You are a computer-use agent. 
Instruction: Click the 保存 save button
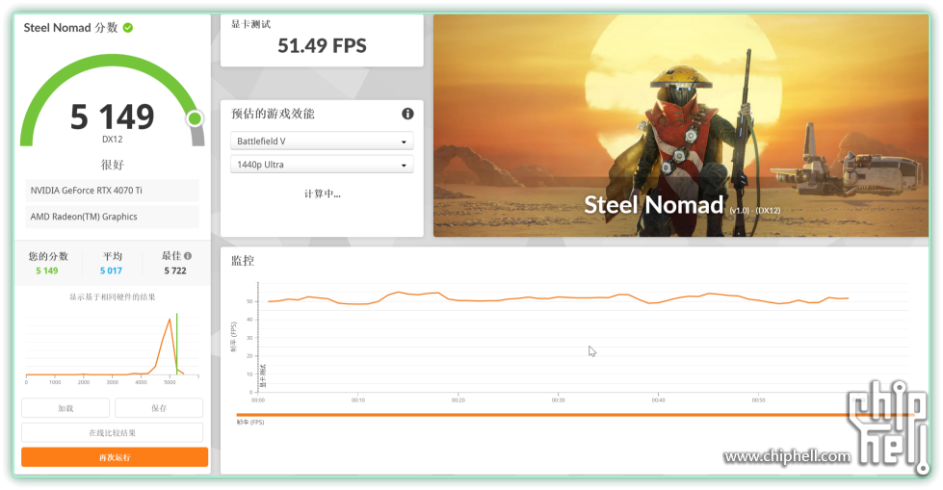point(159,407)
